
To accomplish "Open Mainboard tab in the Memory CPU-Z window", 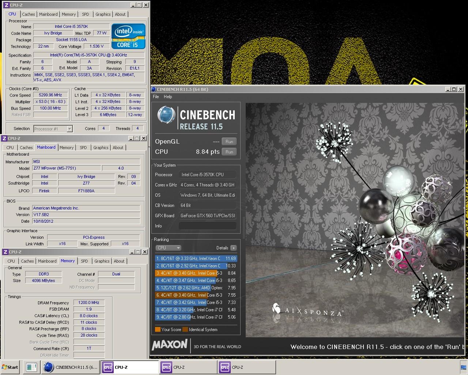I will coord(47,261).
